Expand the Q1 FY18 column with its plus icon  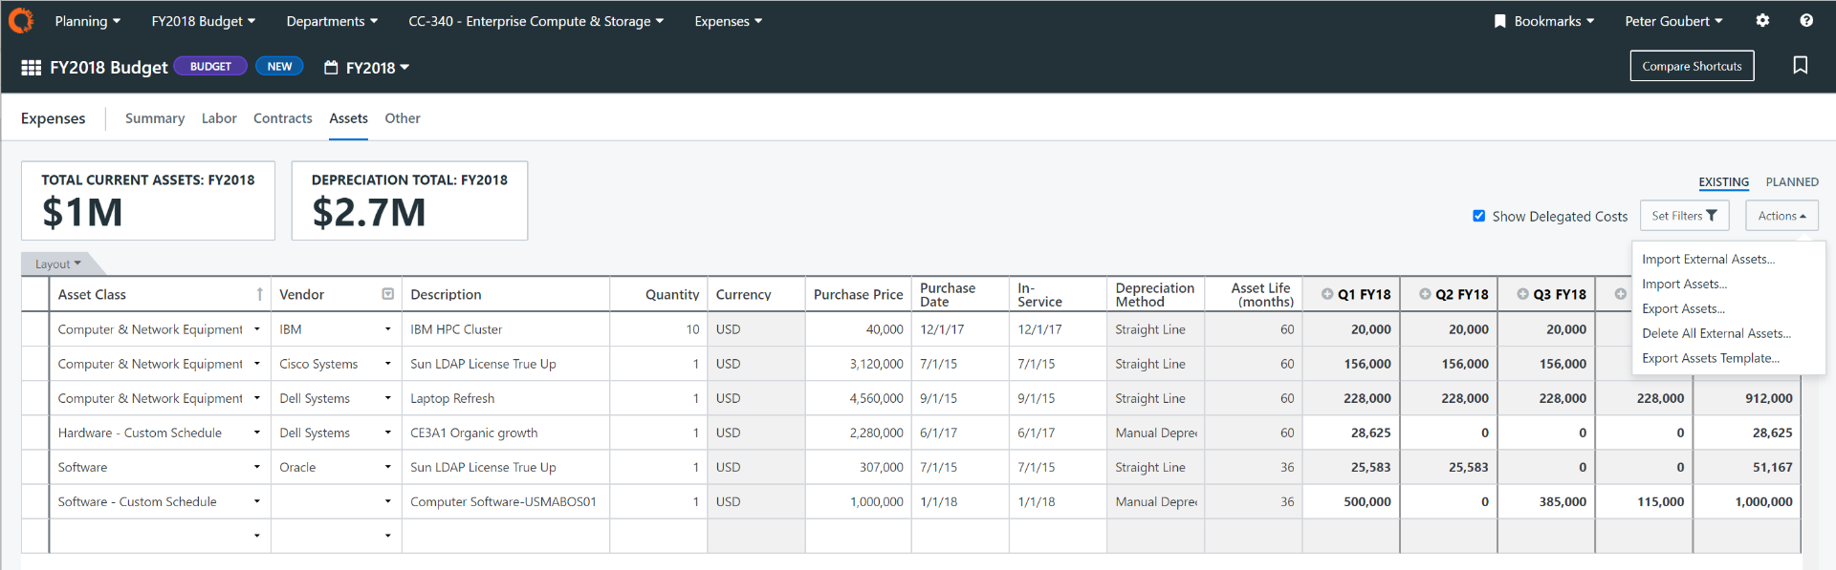pos(1327,294)
